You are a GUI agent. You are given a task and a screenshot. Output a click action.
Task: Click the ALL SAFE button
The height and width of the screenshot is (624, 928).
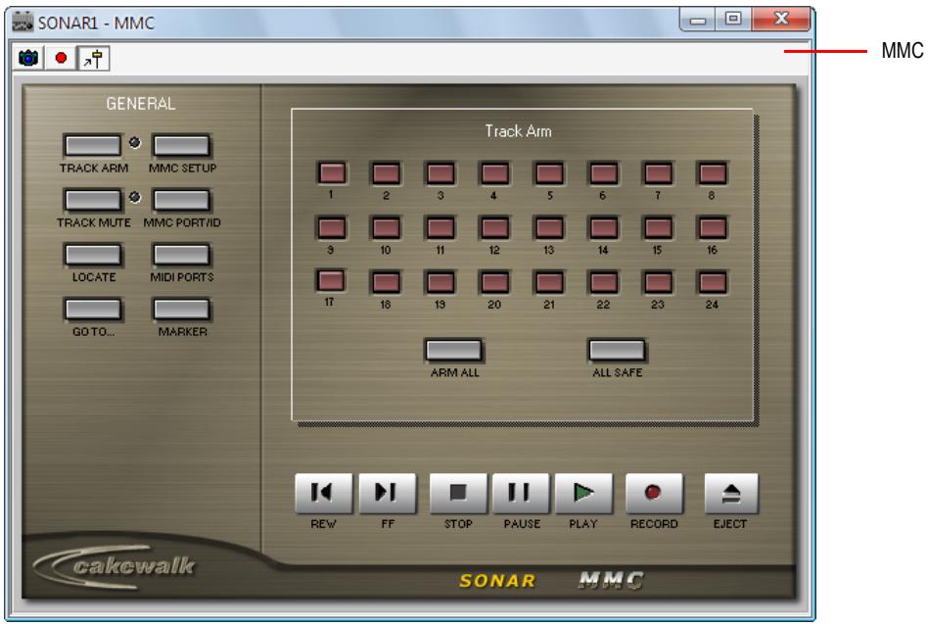click(x=617, y=350)
